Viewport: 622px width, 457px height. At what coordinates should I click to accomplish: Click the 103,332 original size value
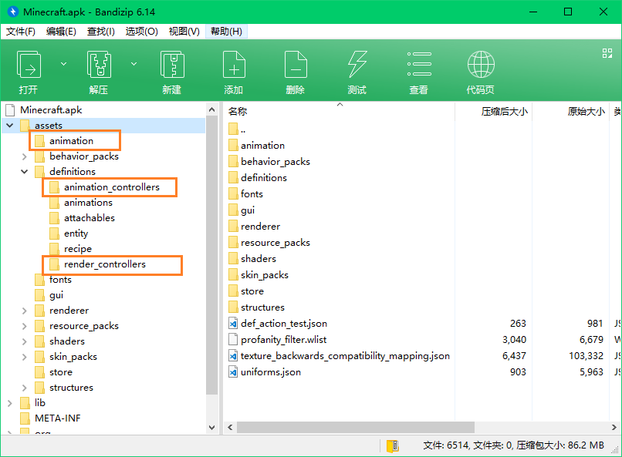[x=586, y=356]
